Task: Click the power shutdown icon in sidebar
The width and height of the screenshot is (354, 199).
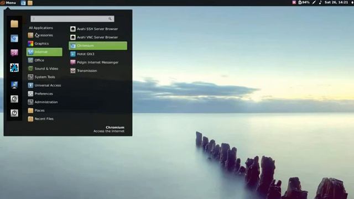Action: click(x=14, y=113)
